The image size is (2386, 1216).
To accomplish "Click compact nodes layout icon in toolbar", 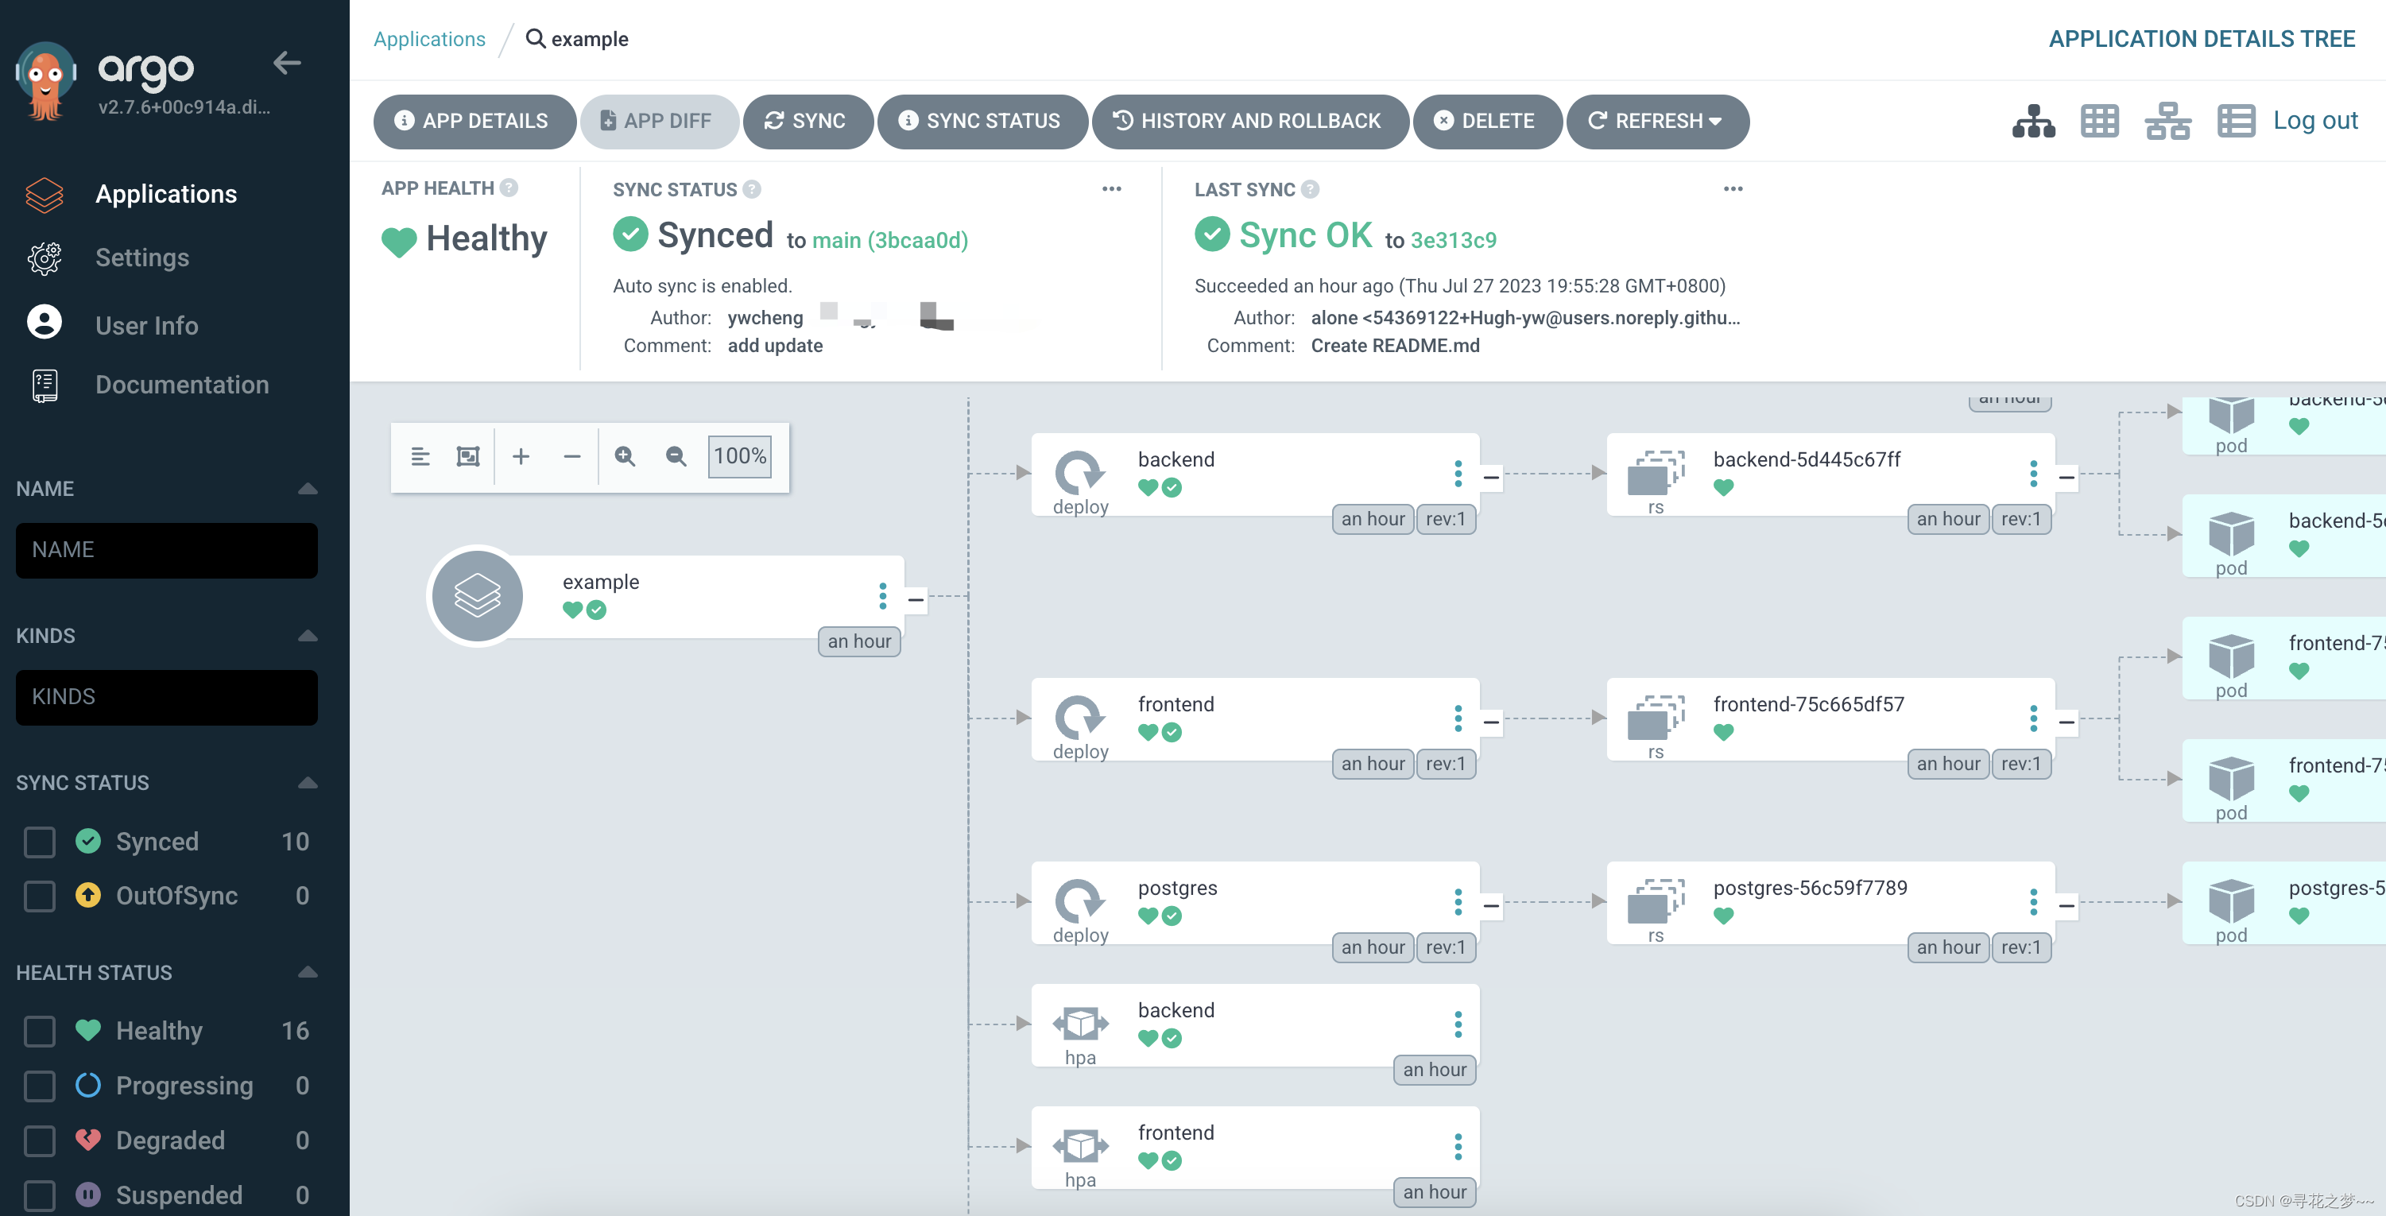I will pos(420,456).
